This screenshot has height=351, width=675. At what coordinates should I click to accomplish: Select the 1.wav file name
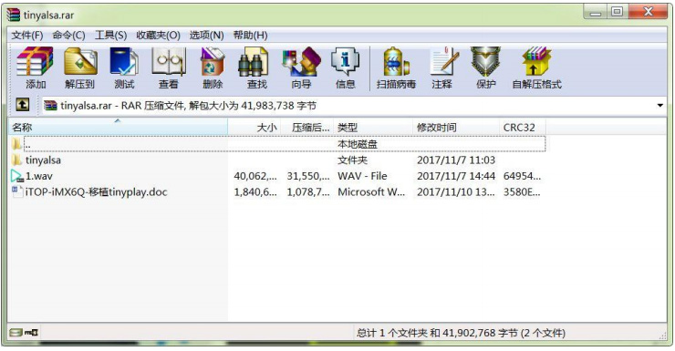(x=39, y=176)
